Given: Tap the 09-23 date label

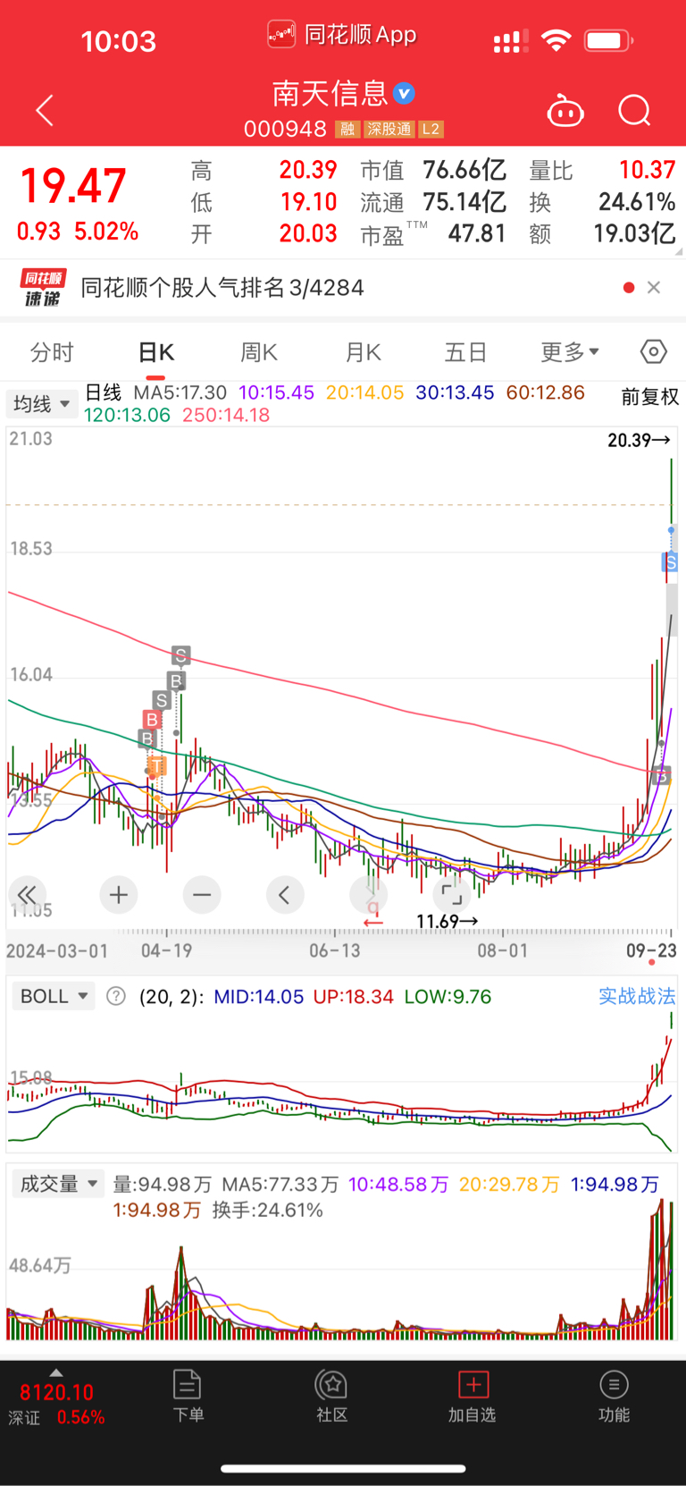Looking at the screenshot, I should (x=651, y=950).
